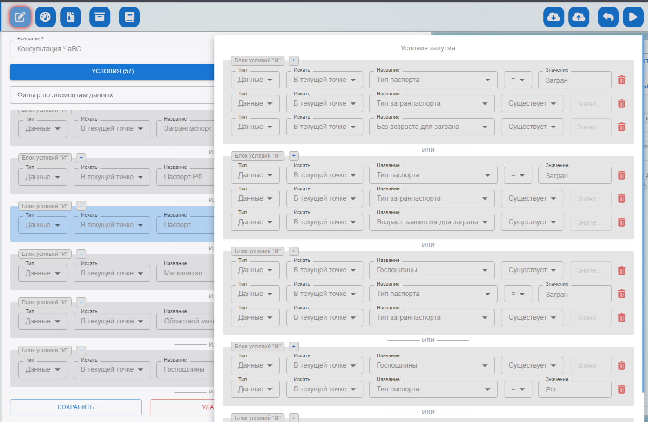Click the zip file archive icon
648x422 pixels.
coord(70,17)
